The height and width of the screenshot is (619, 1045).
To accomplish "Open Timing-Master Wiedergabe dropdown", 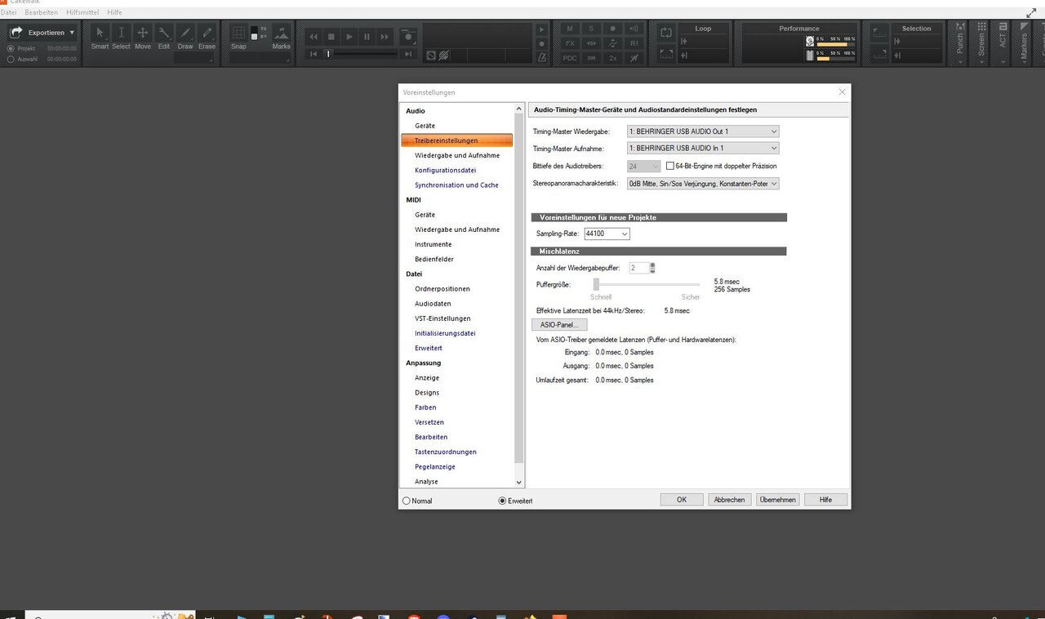I will pos(703,131).
